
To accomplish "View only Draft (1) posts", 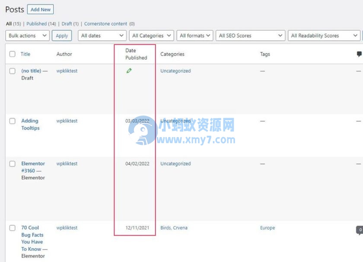I will pos(67,24).
